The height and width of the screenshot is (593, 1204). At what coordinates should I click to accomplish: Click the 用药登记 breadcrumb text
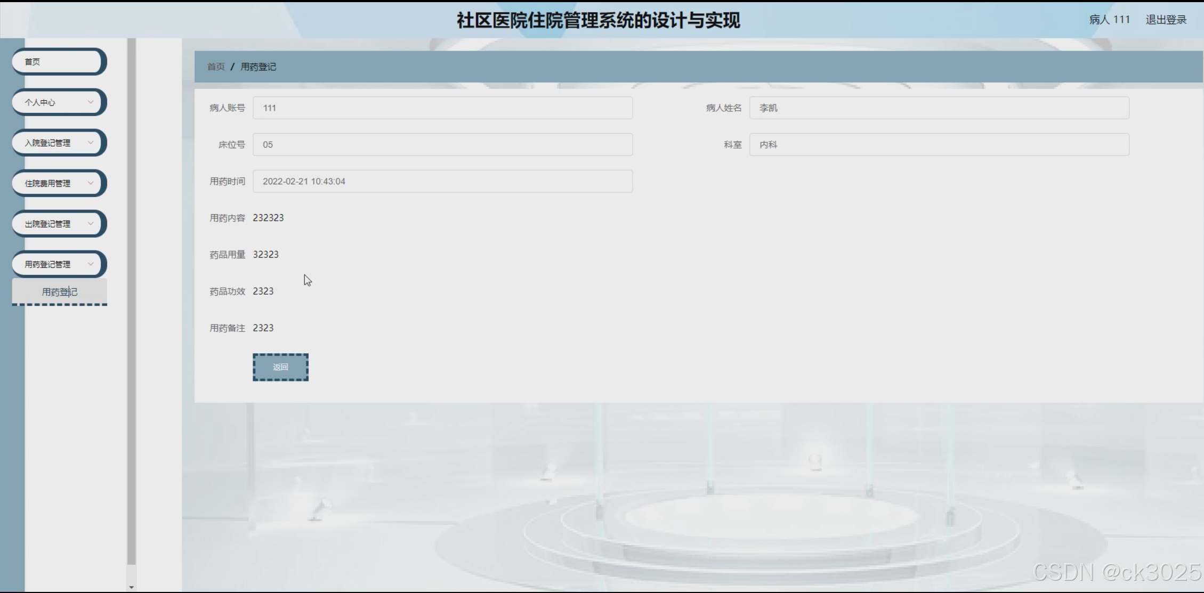(258, 67)
